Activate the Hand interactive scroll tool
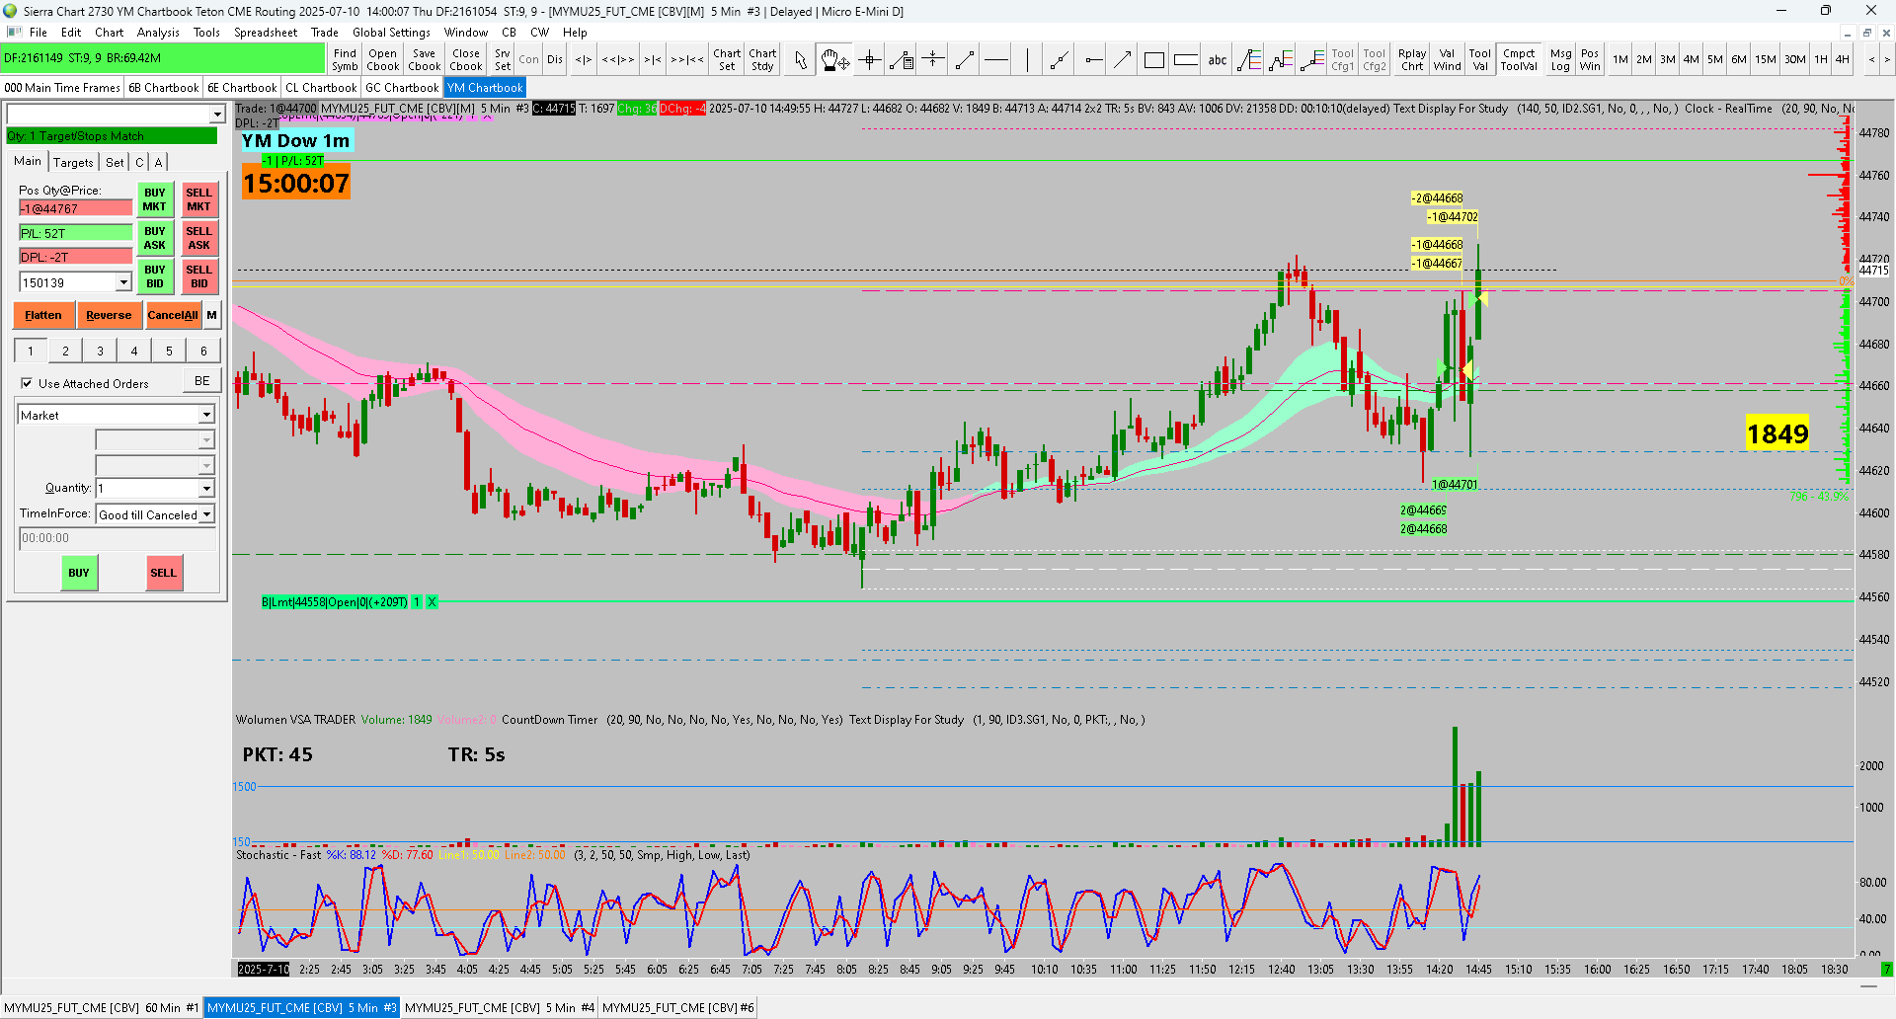 834,60
